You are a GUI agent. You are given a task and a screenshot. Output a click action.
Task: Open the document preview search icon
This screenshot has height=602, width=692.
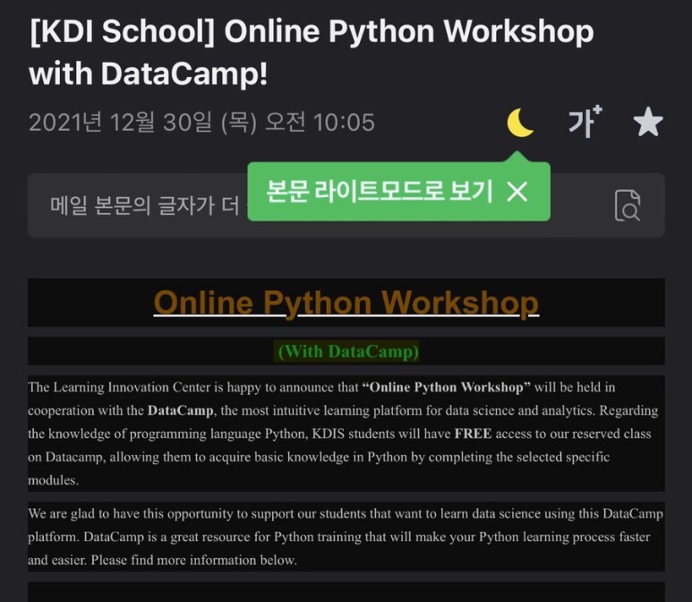(x=628, y=205)
